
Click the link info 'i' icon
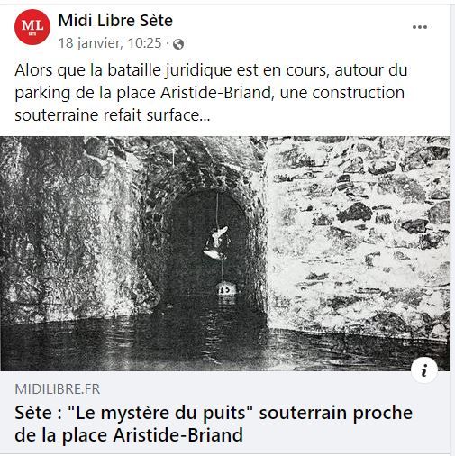(x=424, y=370)
